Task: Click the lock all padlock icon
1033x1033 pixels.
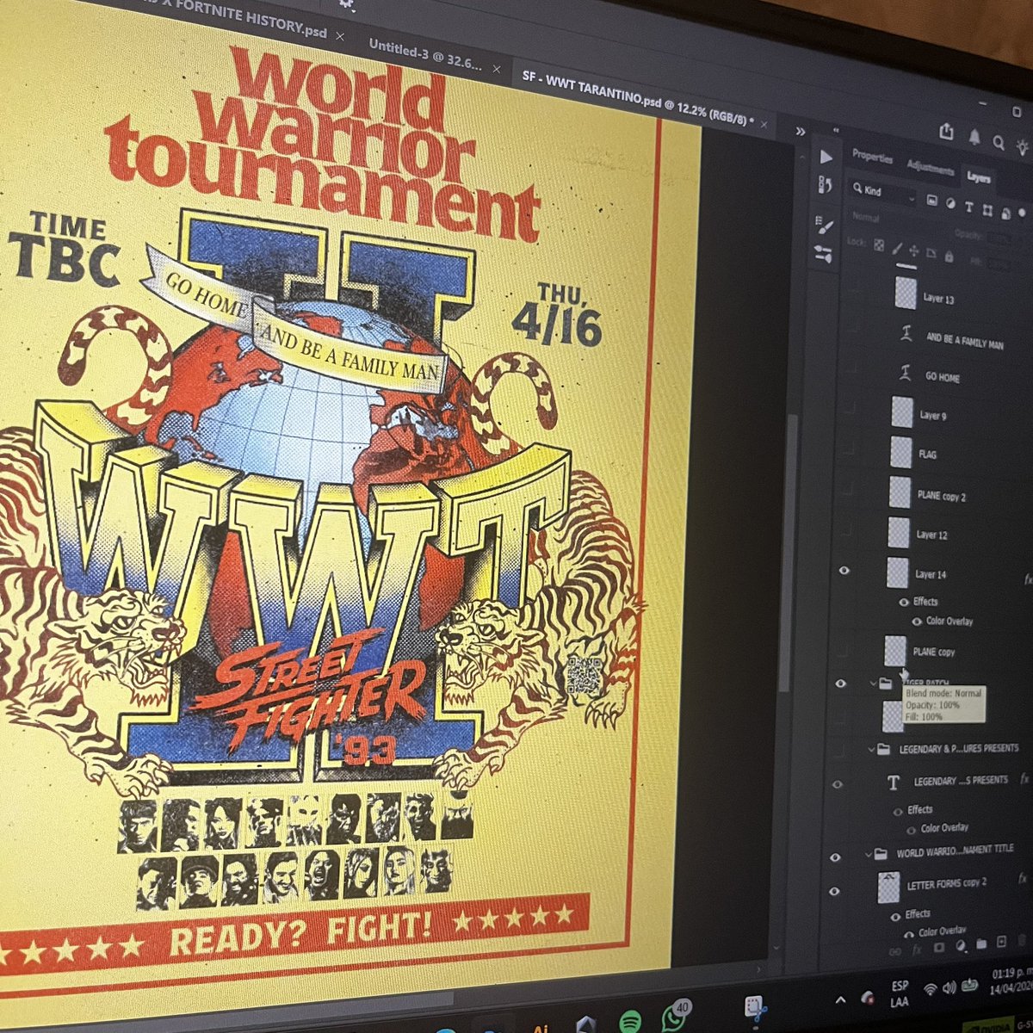Action: point(949,256)
